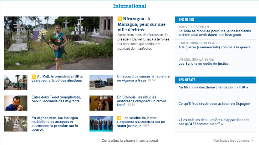This screenshot has height=145, width=259.
Task: Open the cessez-le-feu à Gaza article
Action: (143, 78)
